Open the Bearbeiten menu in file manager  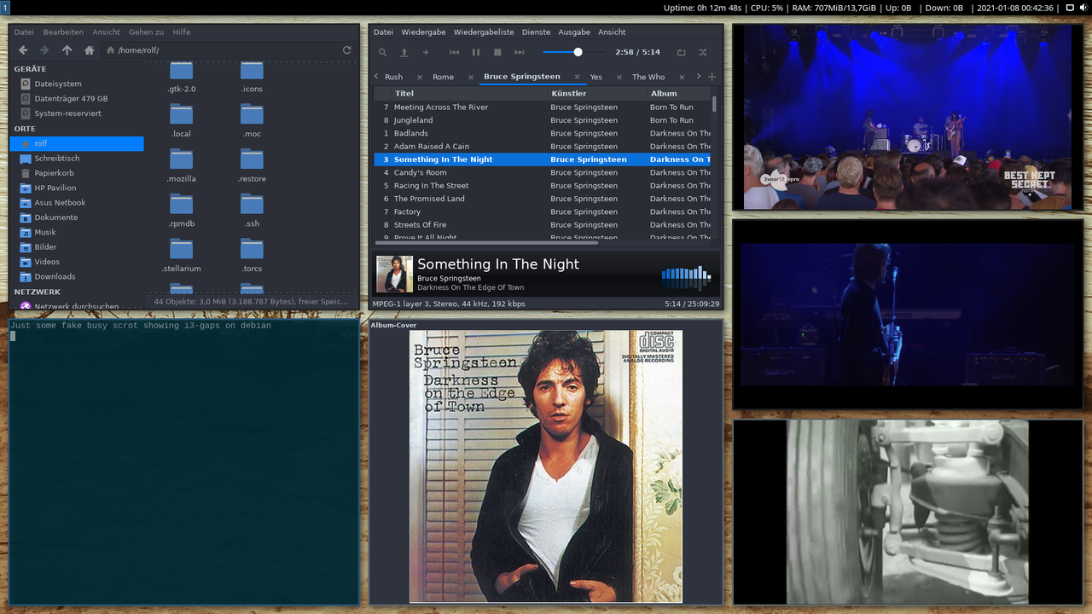pyautogui.click(x=63, y=32)
